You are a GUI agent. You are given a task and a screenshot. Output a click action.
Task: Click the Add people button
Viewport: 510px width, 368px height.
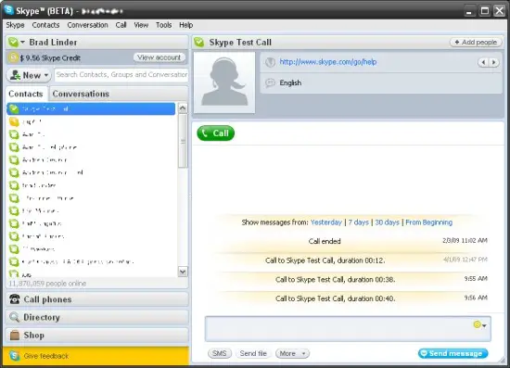click(x=476, y=43)
